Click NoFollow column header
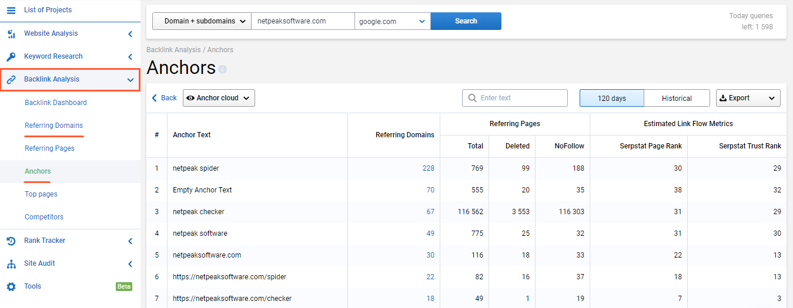The image size is (793, 308). pos(570,146)
